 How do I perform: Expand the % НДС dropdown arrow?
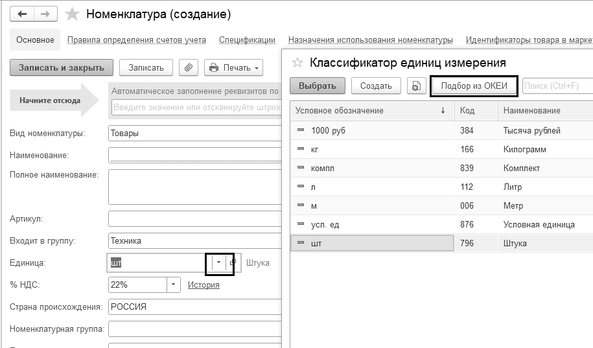click(x=173, y=284)
